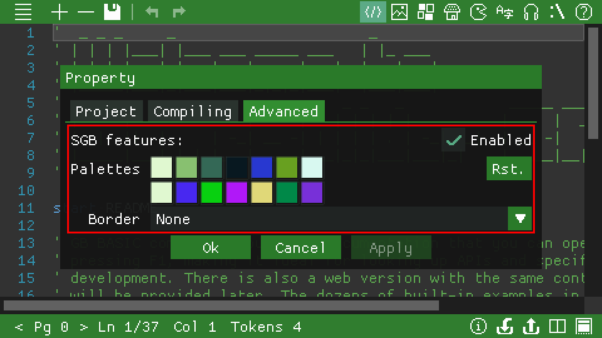Confirm with the Ok button
The image size is (602, 338).
[x=211, y=248]
